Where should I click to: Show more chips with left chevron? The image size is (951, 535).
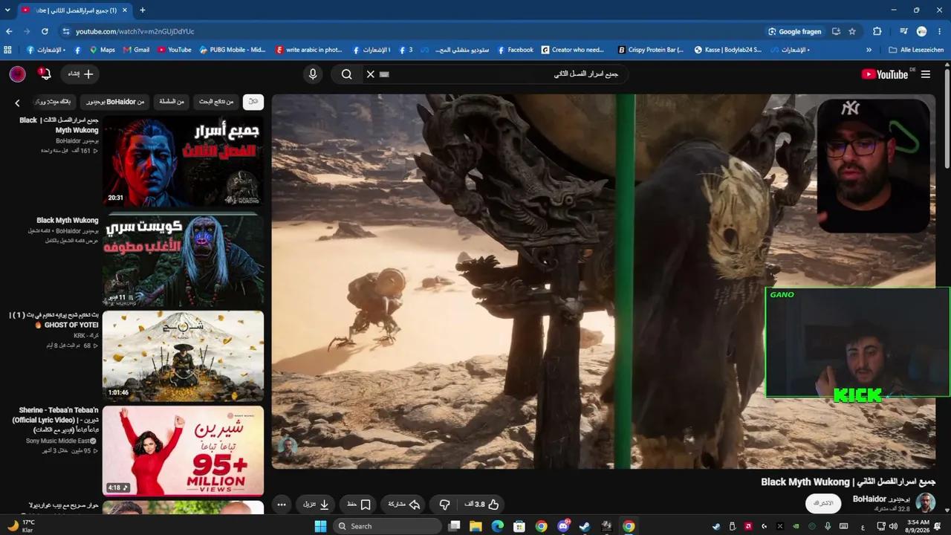point(17,103)
